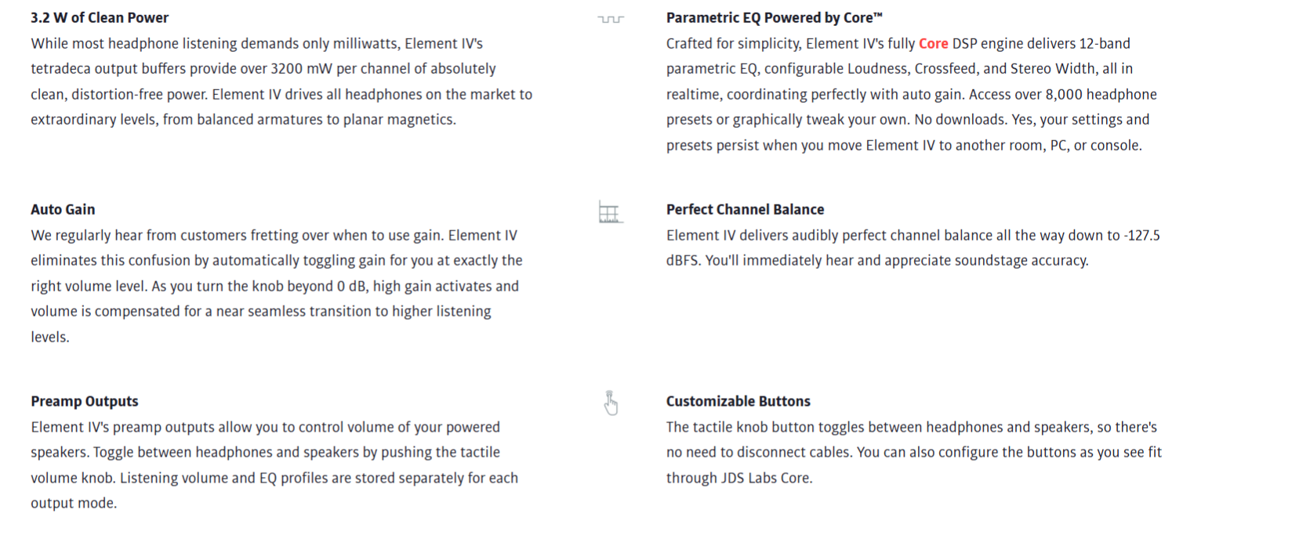Click the finger-tap icon beside Customizable Buttons
This screenshot has width=1299, height=535.
coord(611,403)
